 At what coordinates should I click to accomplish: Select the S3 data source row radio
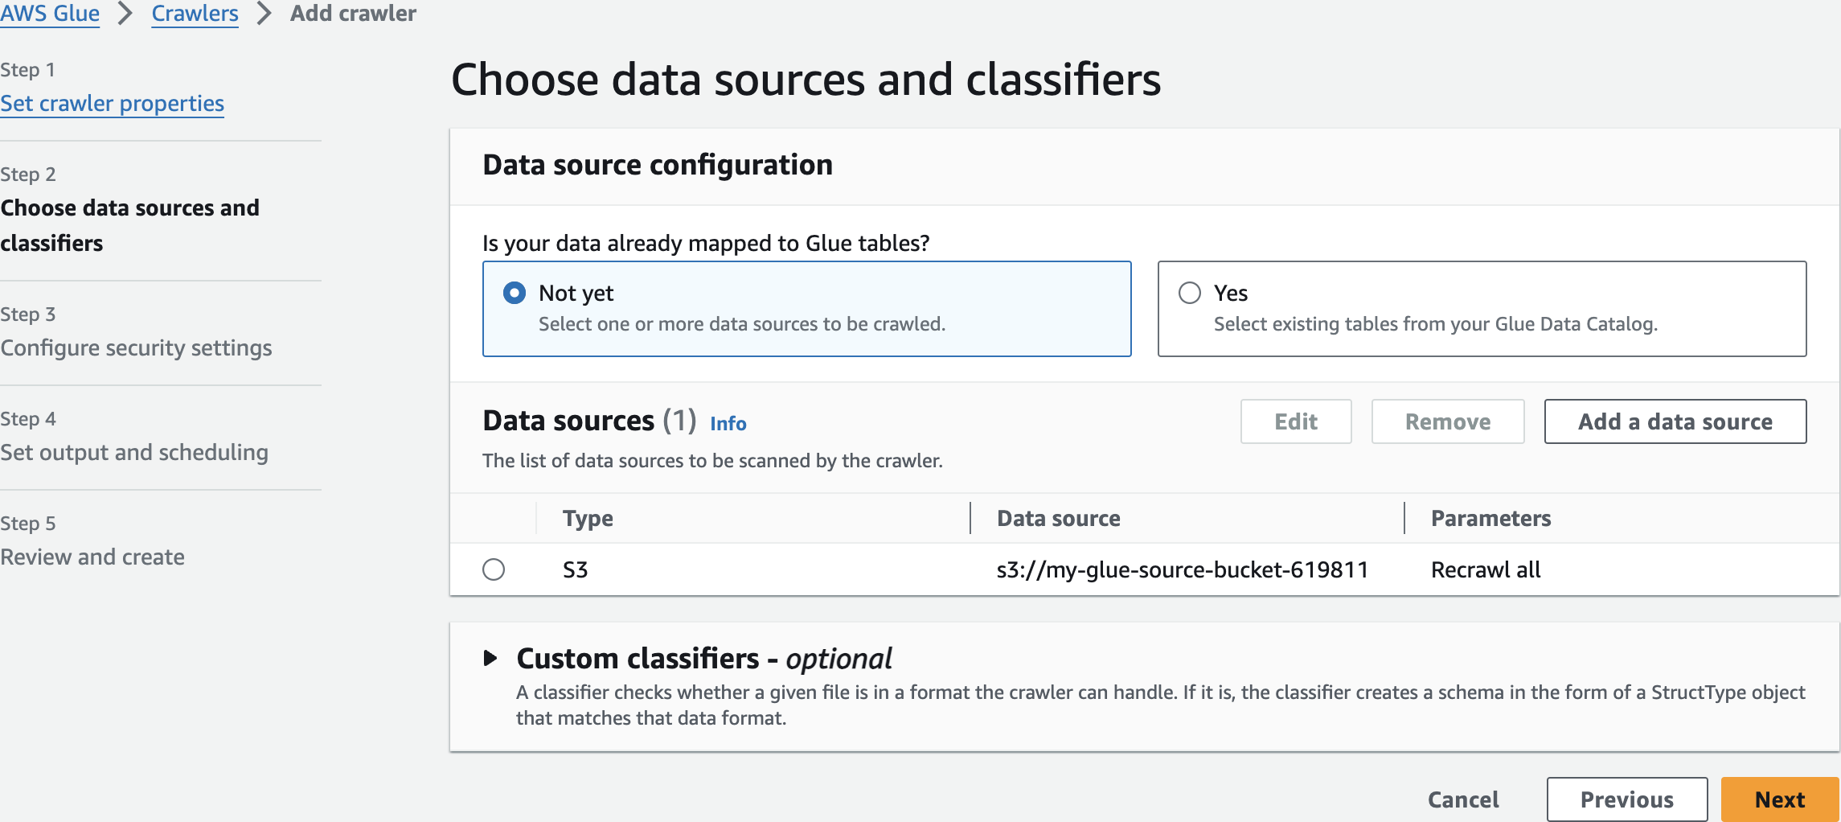pyautogui.click(x=494, y=569)
